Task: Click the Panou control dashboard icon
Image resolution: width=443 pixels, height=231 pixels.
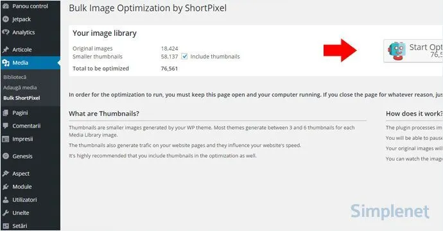Action: (6, 6)
